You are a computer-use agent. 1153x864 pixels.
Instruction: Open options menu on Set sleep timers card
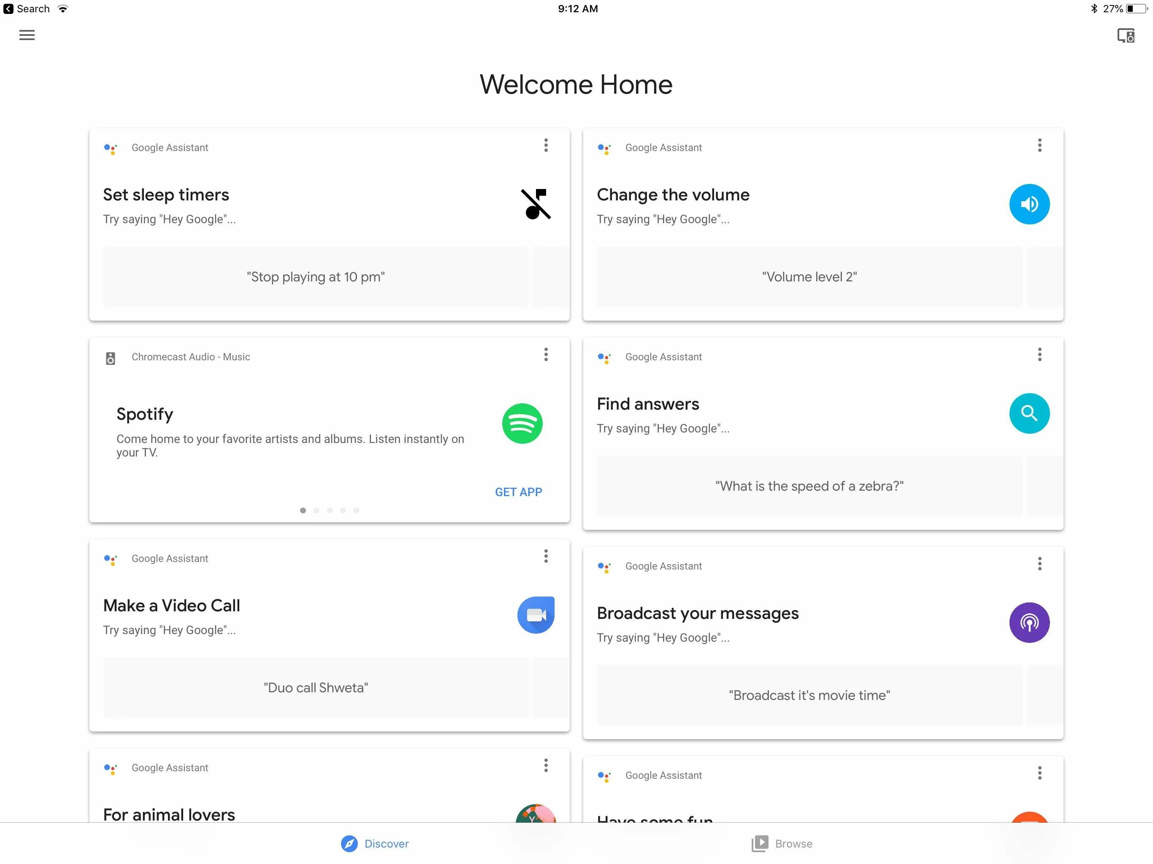[546, 146]
